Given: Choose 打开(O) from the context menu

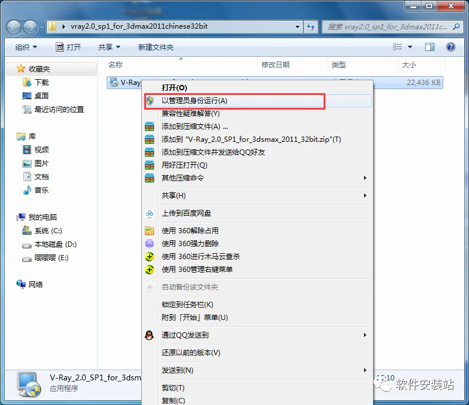Looking at the screenshot, I should [x=257, y=88].
